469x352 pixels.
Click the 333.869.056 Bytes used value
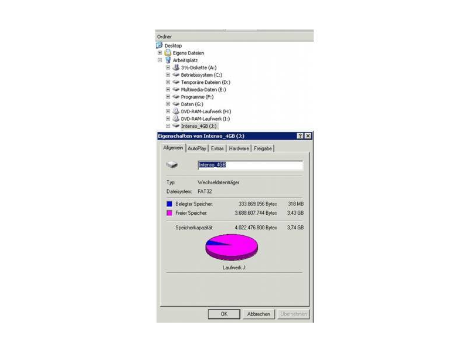point(257,204)
